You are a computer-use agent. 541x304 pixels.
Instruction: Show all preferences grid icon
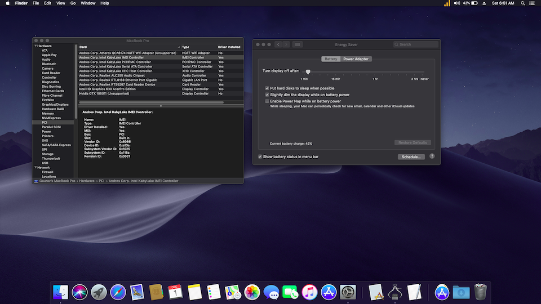(x=298, y=44)
